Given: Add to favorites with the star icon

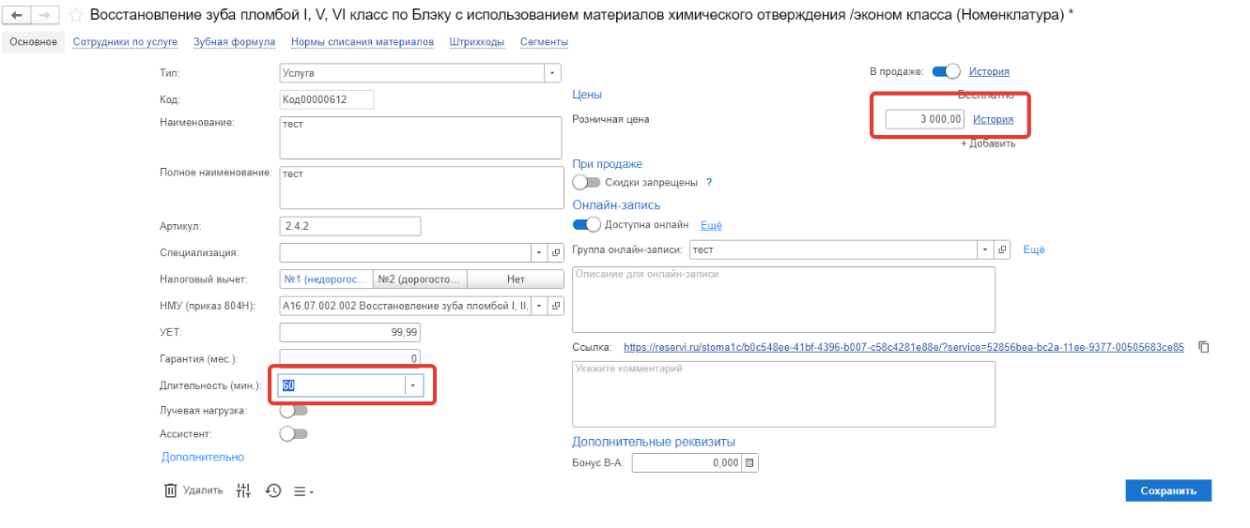Looking at the screenshot, I should [75, 16].
